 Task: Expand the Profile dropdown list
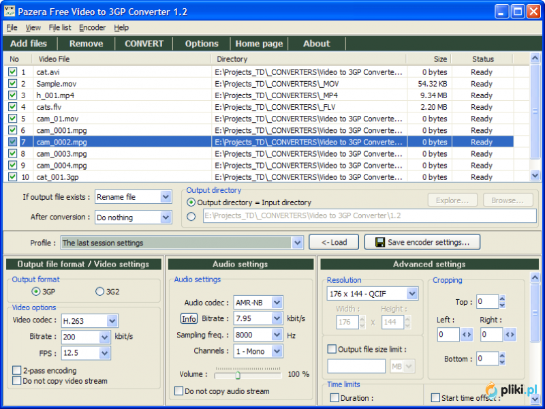click(297, 243)
